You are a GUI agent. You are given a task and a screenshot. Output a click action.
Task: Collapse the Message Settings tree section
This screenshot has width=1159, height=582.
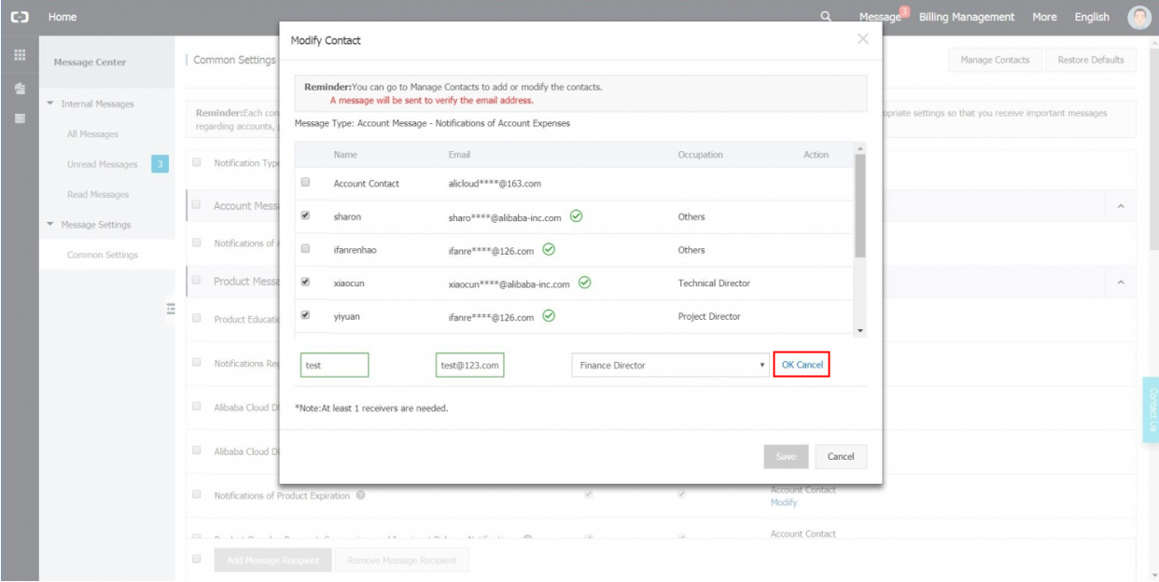[50, 225]
